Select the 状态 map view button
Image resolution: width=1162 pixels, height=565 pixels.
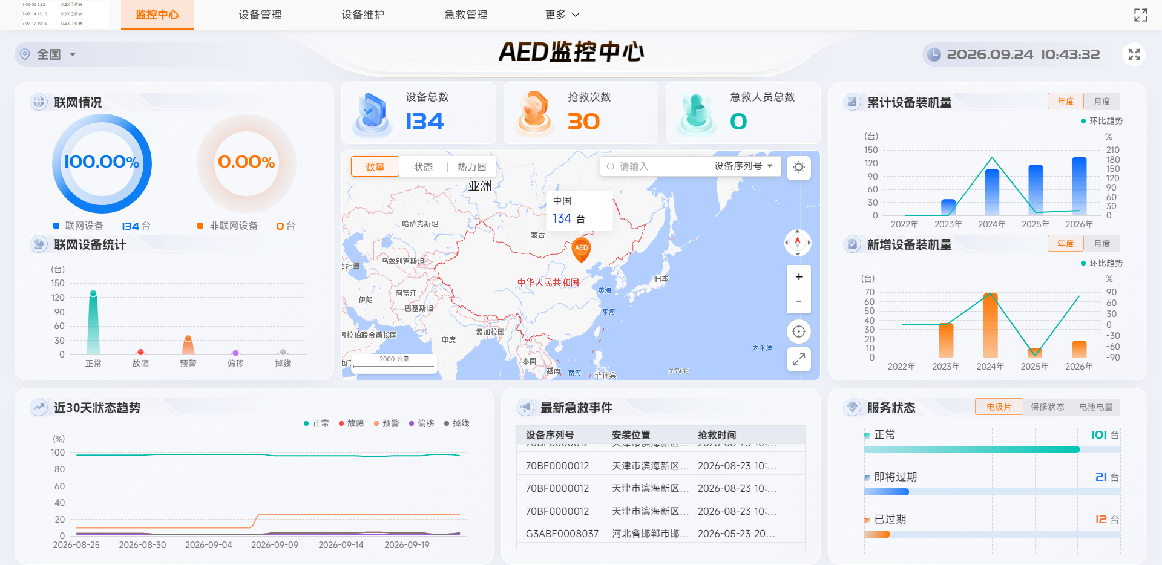[423, 166]
